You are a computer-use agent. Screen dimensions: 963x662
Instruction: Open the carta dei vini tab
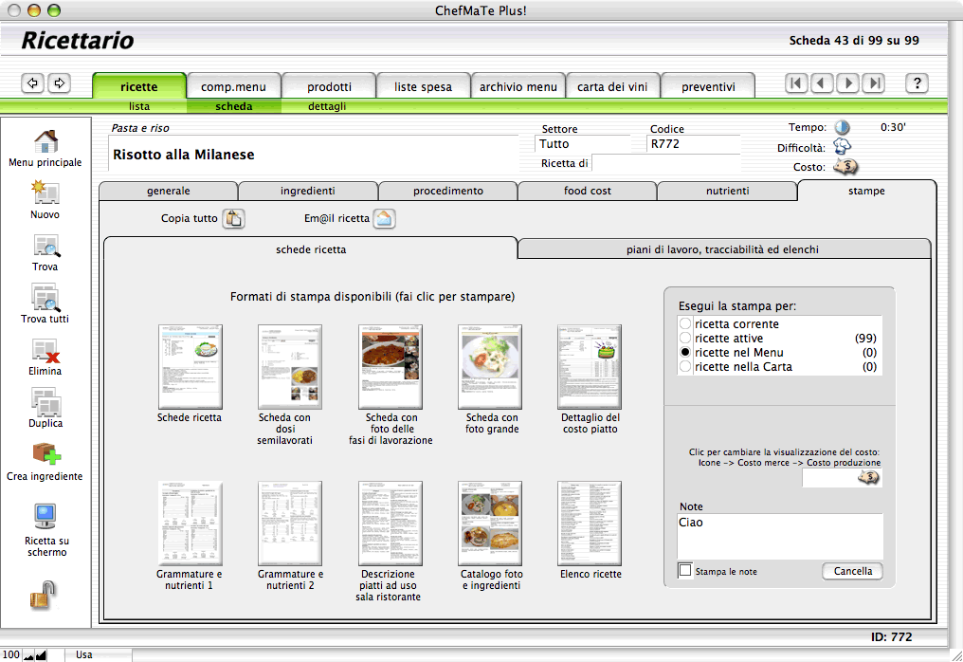click(612, 86)
